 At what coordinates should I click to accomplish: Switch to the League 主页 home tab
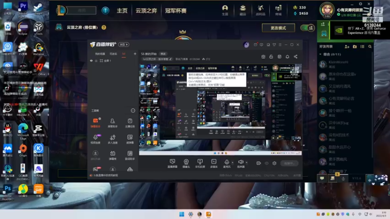click(122, 11)
